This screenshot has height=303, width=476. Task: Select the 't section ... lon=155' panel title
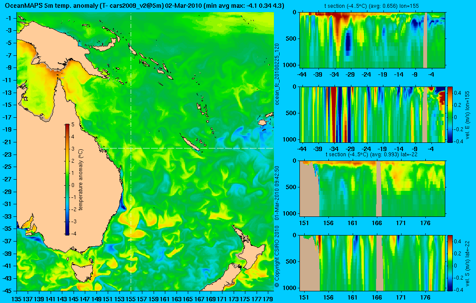[x=372, y=6]
